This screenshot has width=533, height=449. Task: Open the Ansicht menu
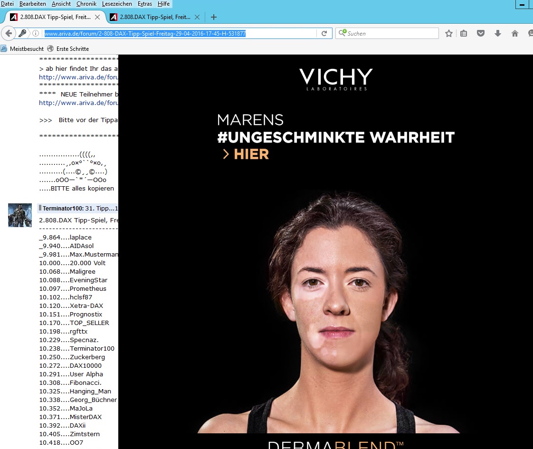(x=61, y=4)
